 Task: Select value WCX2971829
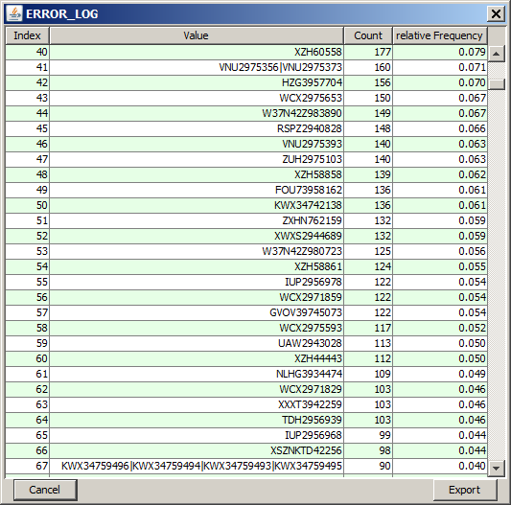coord(197,389)
